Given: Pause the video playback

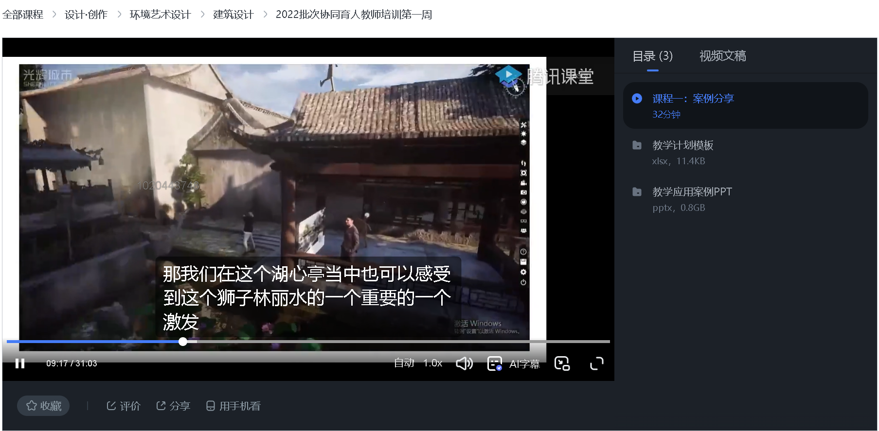Looking at the screenshot, I should click(x=20, y=363).
